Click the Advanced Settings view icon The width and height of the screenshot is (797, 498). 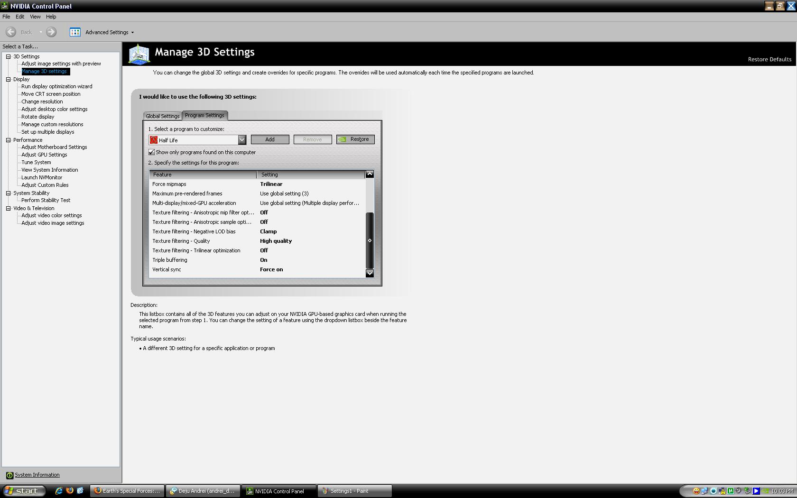tap(75, 32)
